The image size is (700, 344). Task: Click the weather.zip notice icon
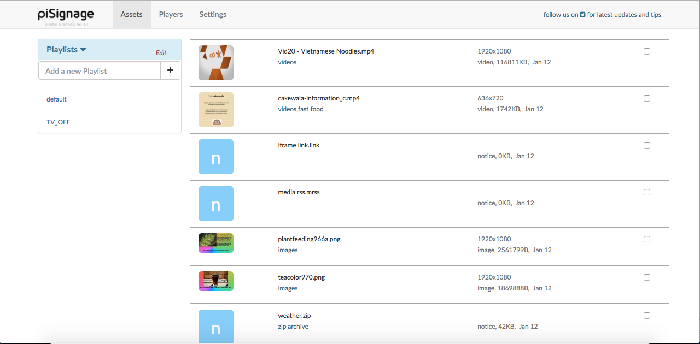click(x=215, y=327)
